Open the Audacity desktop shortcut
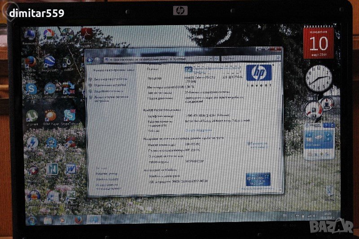The width and height of the screenshot is (359, 239). point(33,196)
